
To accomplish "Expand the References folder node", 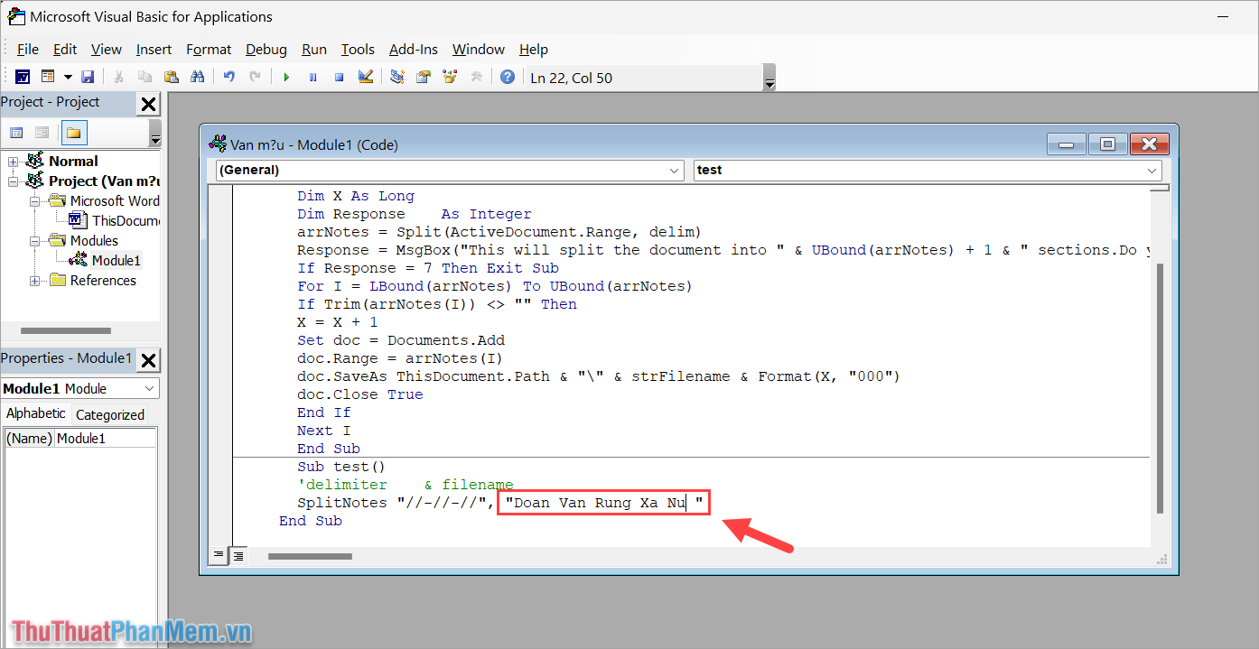I will [x=35, y=281].
